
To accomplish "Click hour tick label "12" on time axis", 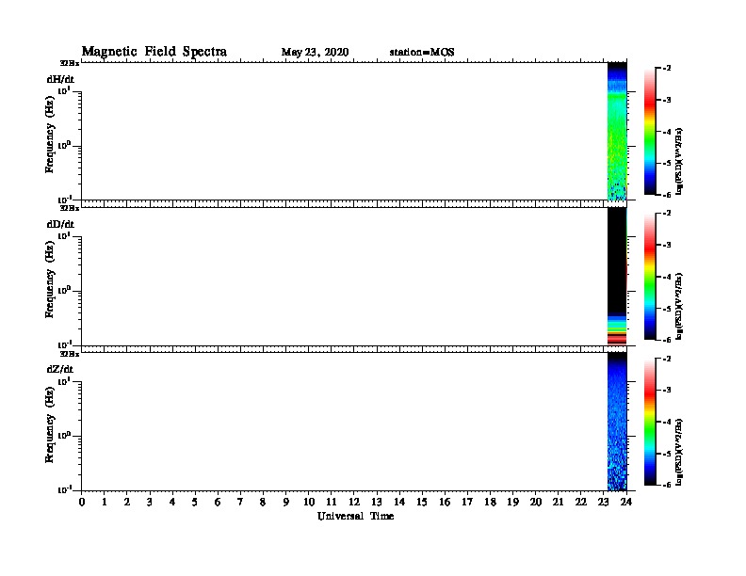I will 354,502.
